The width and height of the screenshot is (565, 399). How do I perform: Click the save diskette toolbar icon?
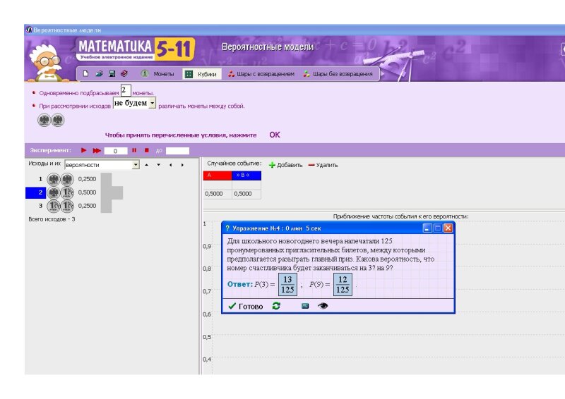point(112,73)
